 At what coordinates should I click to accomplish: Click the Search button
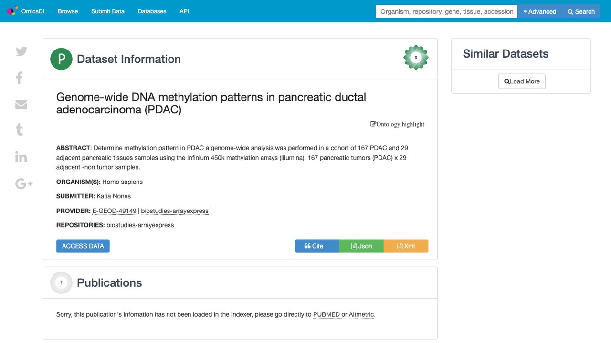coord(581,11)
